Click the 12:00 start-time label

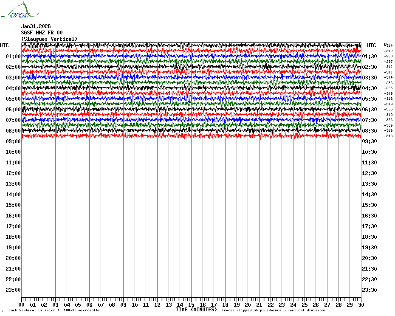13,173
